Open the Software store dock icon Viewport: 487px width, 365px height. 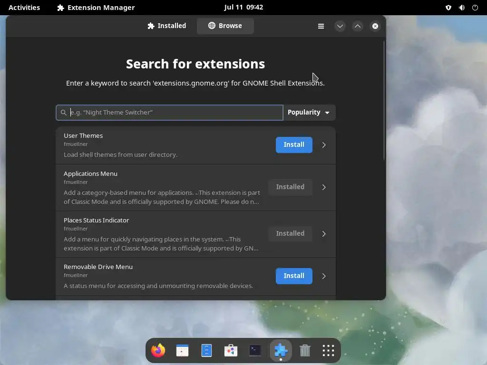[231, 350]
